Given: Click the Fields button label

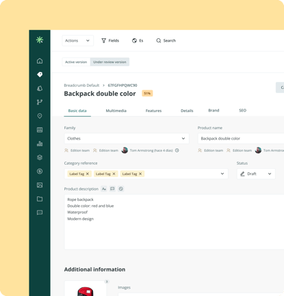Looking at the screenshot, I should point(114,40).
